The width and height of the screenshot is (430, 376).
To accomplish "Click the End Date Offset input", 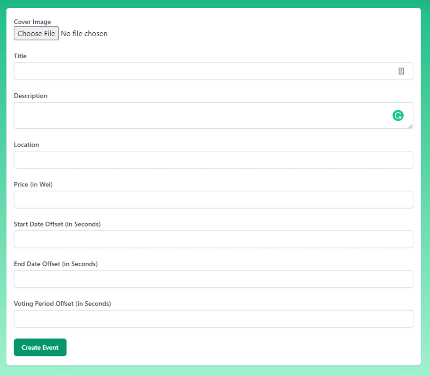I will point(214,279).
